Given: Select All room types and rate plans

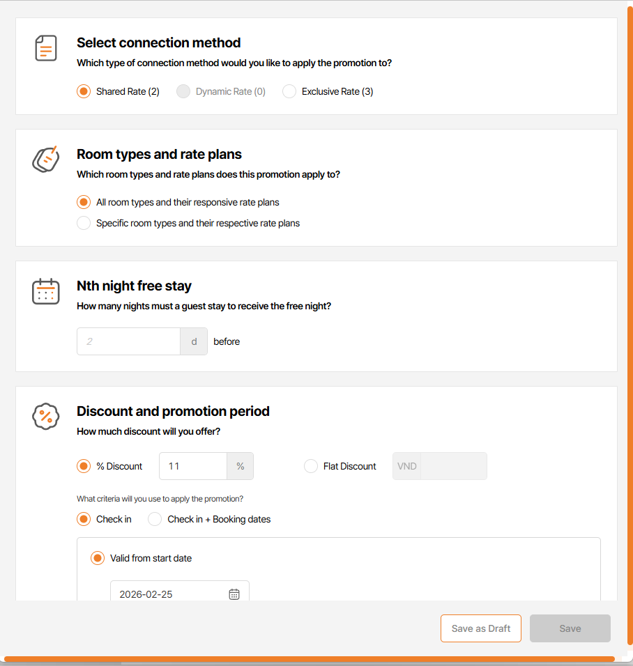Looking at the screenshot, I should pyautogui.click(x=84, y=202).
